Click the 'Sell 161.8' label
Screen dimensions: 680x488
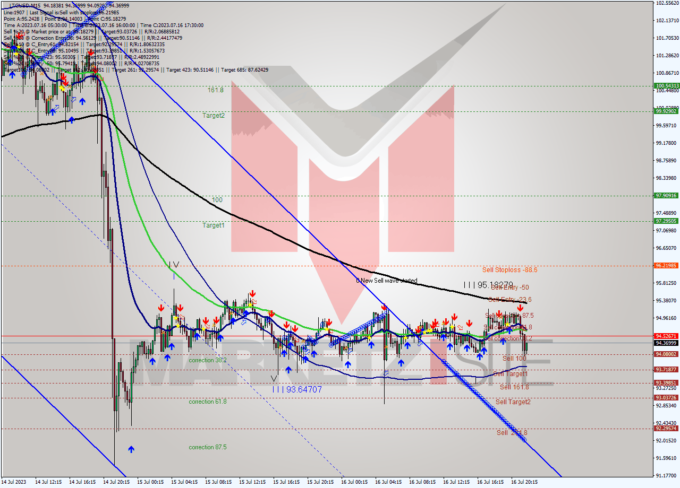(x=514, y=387)
